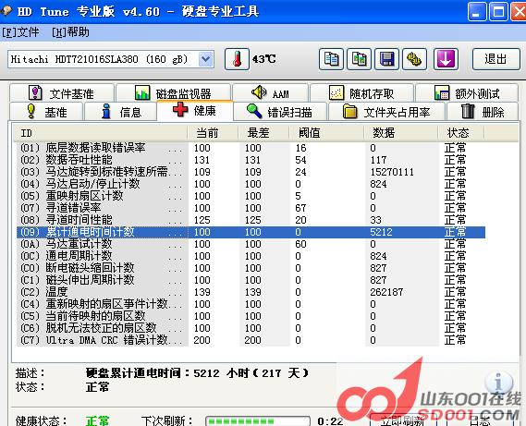Click the purple down-arrow icon

(x=446, y=59)
